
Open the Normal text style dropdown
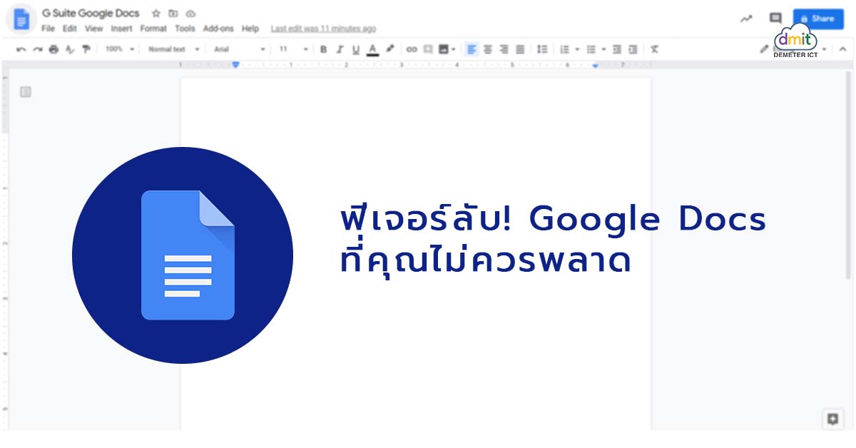174,49
